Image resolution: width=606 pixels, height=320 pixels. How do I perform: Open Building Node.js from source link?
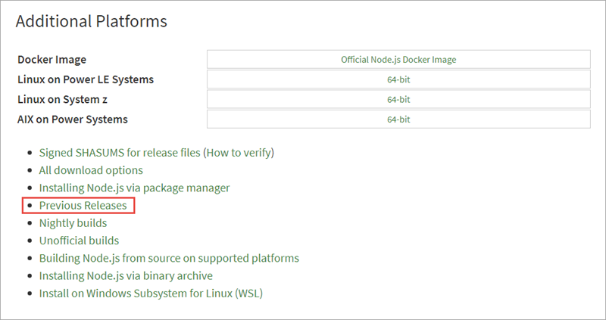point(169,258)
